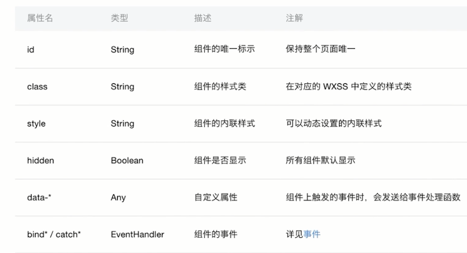
Task: Select the style attribute name cell
Action: [x=36, y=123]
